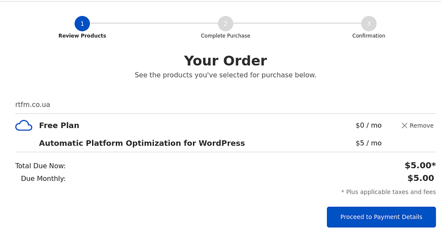Image resolution: width=441 pixels, height=232 pixels.
Task: Select the step 2 circle indicator
Action: tap(225, 24)
